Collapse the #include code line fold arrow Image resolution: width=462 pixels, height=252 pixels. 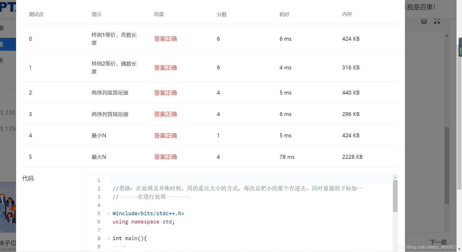[108, 213]
